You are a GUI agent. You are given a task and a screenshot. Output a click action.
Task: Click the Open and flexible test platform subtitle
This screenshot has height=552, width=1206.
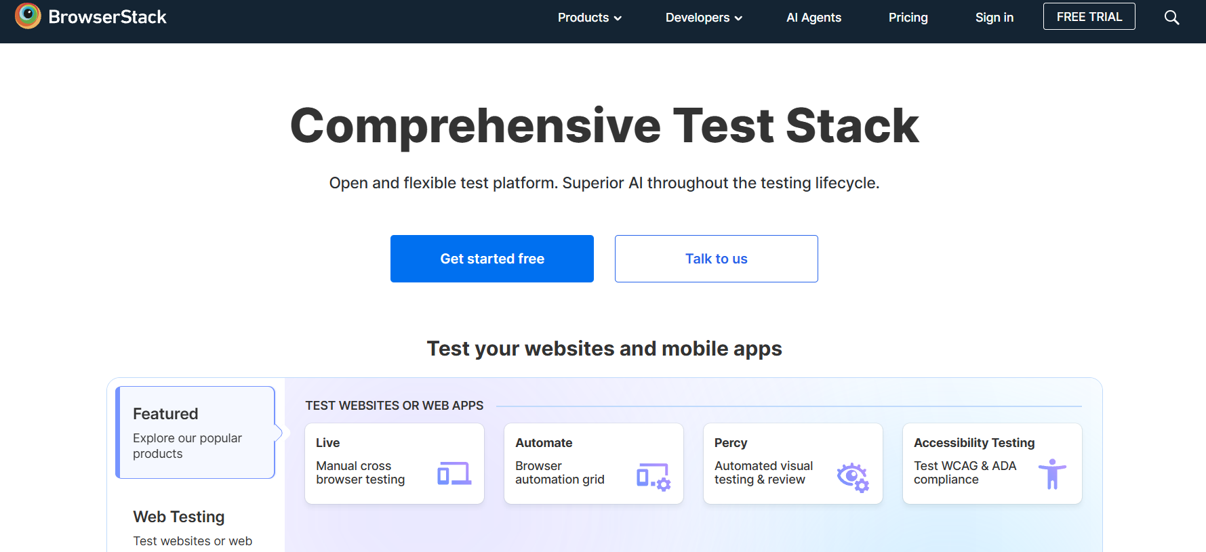[x=604, y=183]
